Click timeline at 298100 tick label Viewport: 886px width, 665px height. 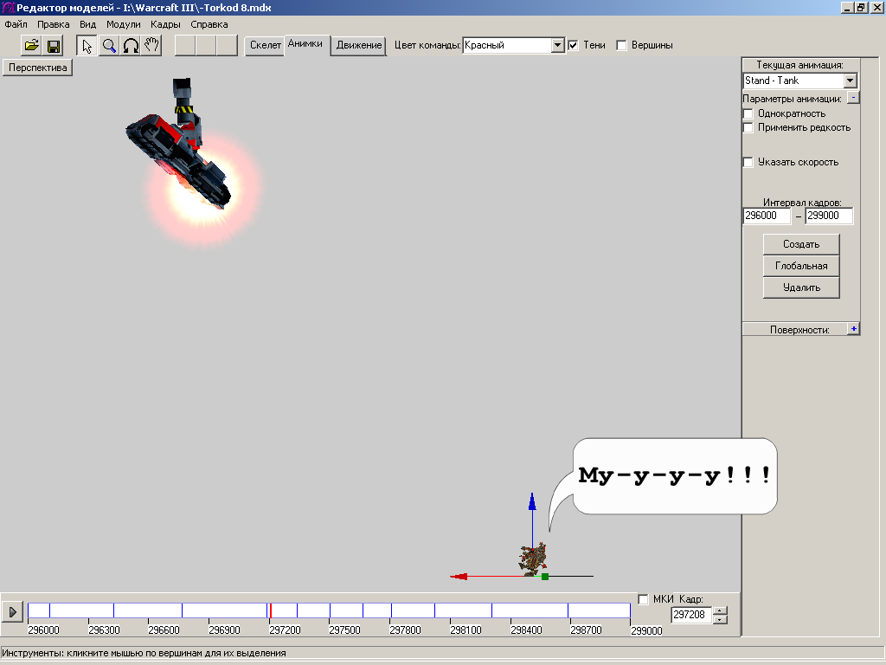pyautogui.click(x=465, y=630)
